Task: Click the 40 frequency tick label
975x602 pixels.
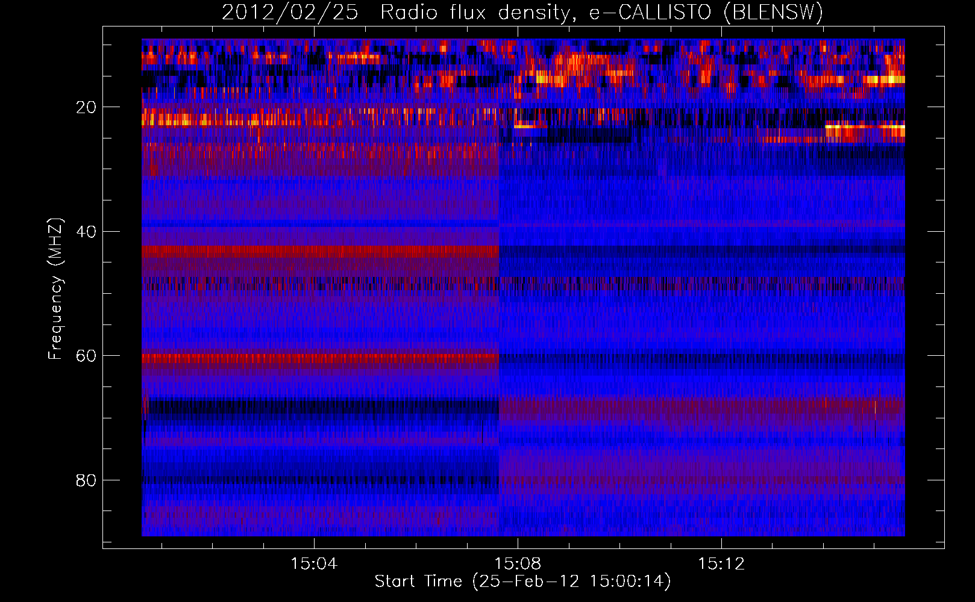Action: [86, 232]
